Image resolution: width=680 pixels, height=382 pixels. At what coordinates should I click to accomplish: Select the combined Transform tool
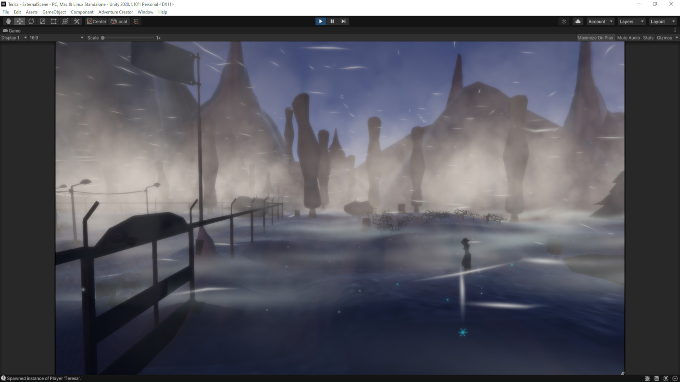(65, 21)
